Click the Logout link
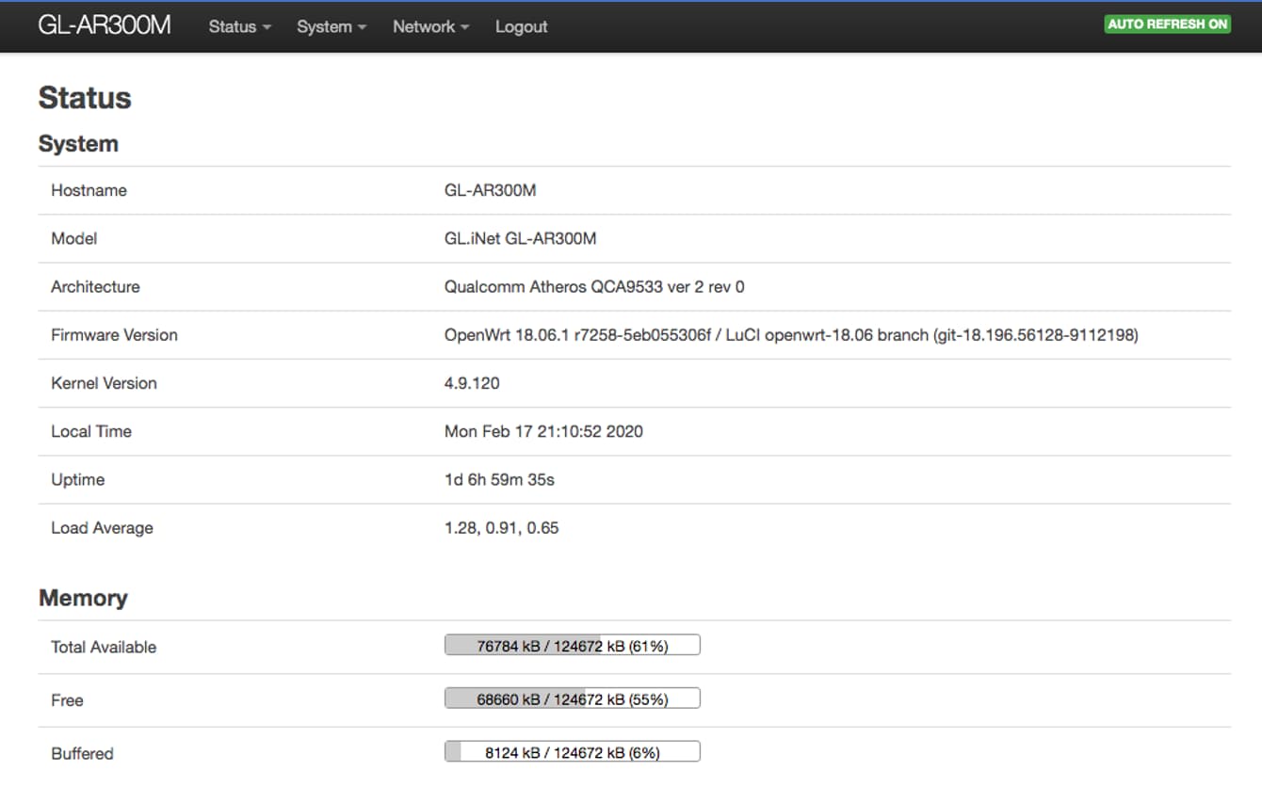 tap(521, 26)
